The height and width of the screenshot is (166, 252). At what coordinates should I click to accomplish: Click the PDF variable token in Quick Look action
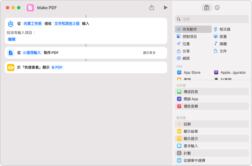[57, 67]
